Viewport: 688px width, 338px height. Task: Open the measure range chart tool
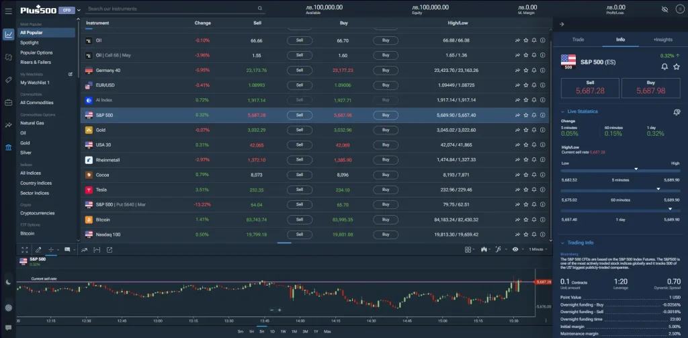click(97, 250)
